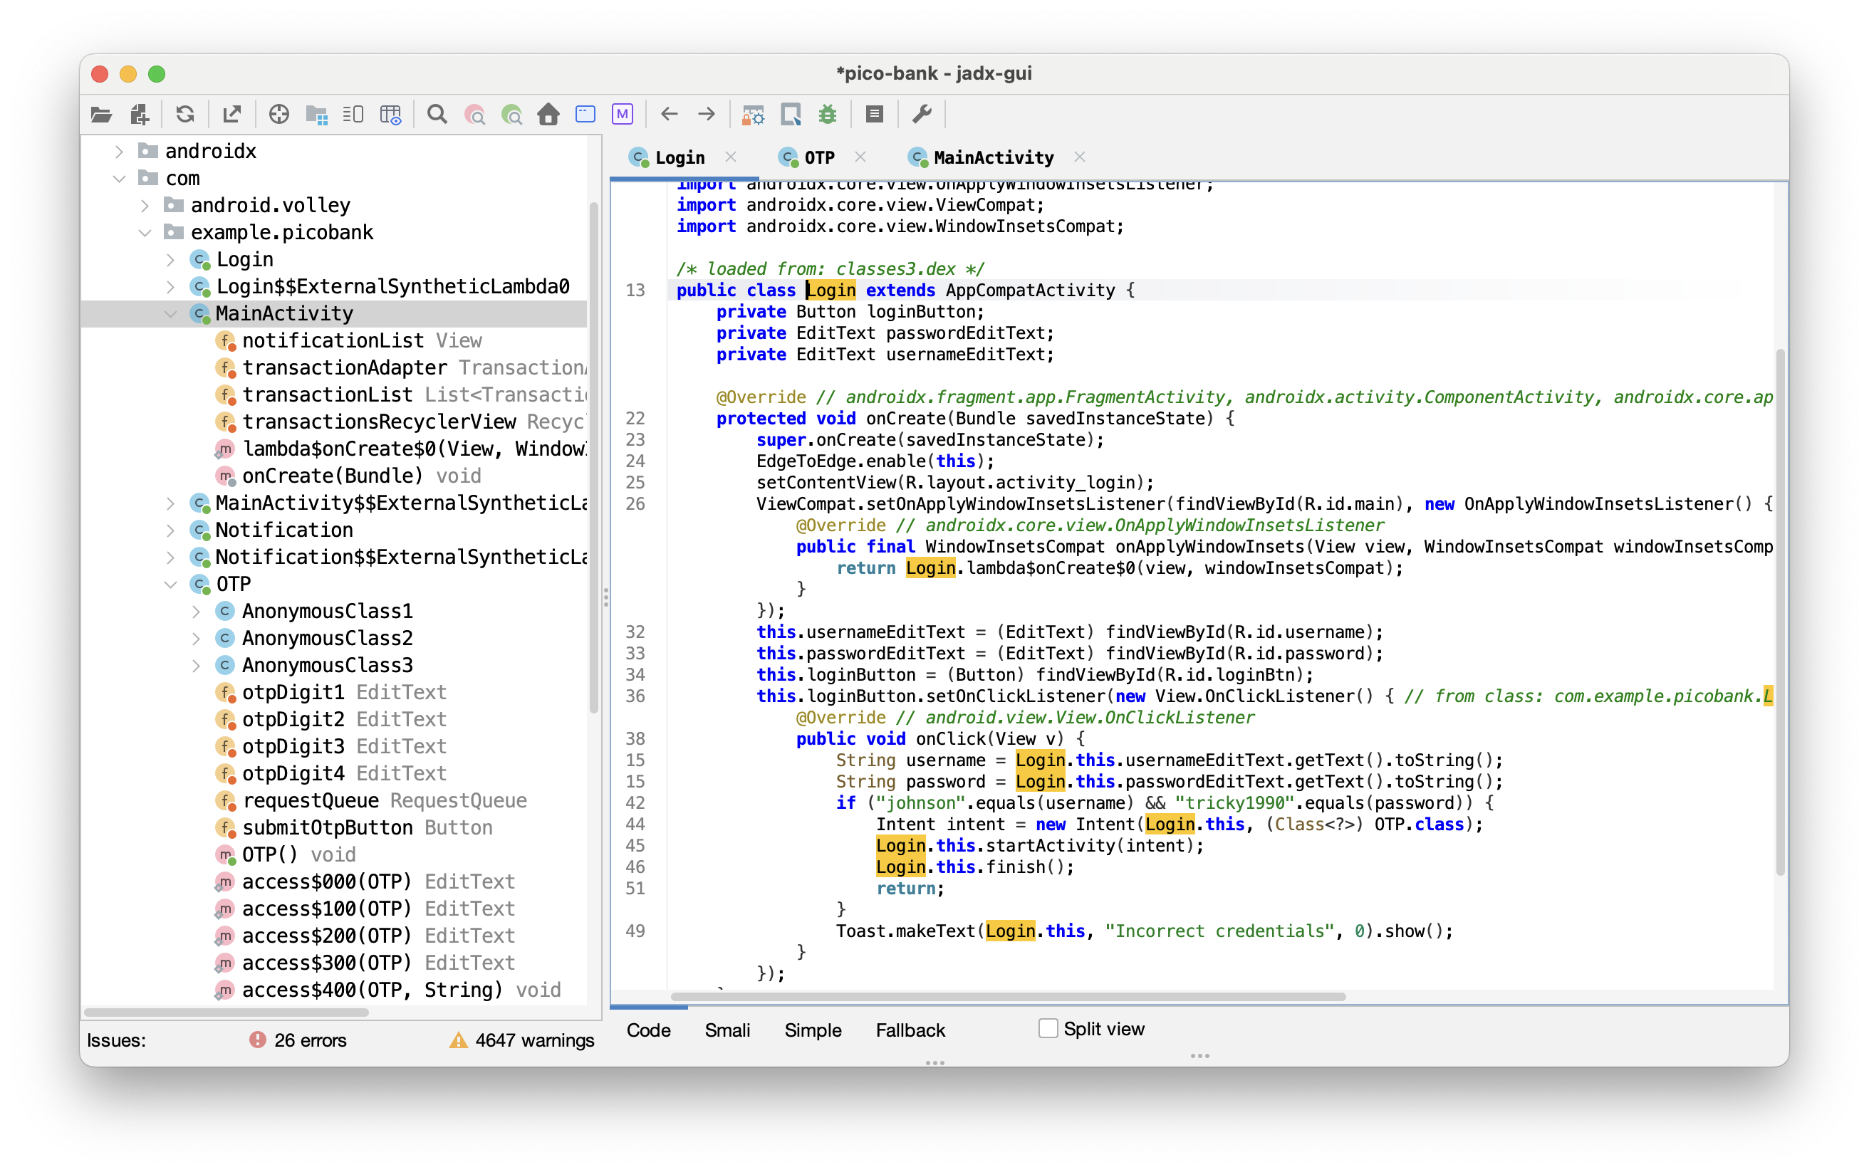The height and width of the screenshot is (1172, 1869).
Task: Launch the debugger
Action: point(828,114)
